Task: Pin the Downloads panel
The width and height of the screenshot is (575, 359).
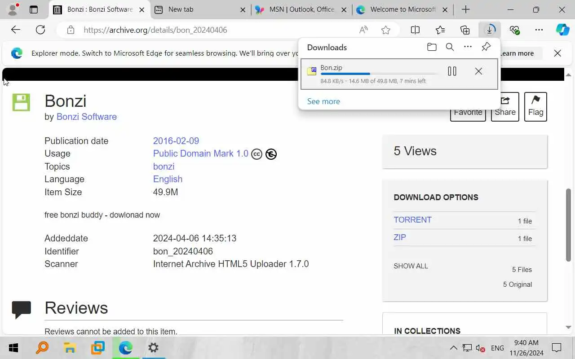Action: 486,47
